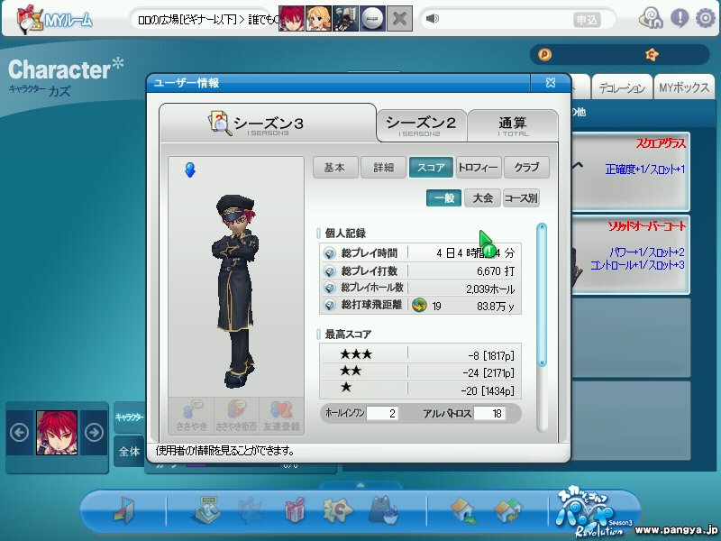The width and height of the screenshot is (721, 541).
Task: Click the スクエアグラス item card
Action: [x=630, y=171]
